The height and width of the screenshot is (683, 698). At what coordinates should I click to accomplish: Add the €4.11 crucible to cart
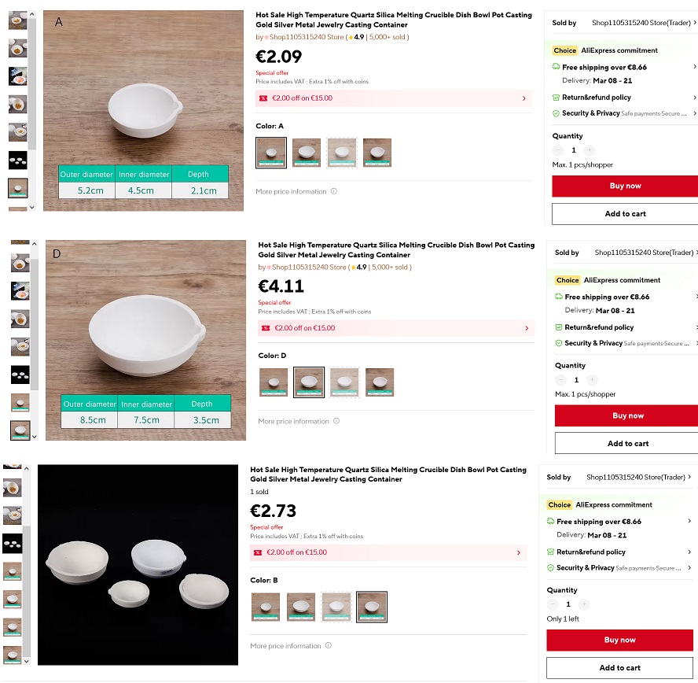[627, 443]
